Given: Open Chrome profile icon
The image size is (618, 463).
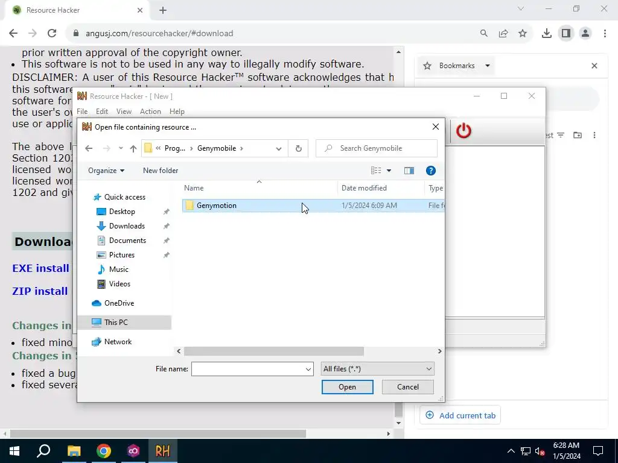Looking at the screenshot, I should coord(585,34).
